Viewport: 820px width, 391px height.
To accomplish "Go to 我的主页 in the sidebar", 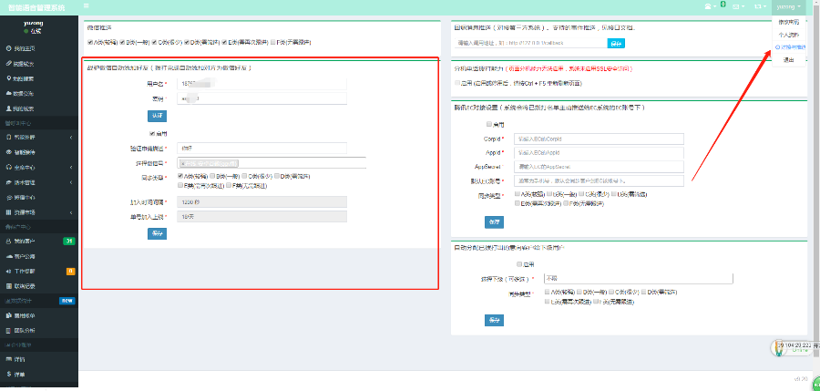I will pyautogui.click(x=39, y=48).
